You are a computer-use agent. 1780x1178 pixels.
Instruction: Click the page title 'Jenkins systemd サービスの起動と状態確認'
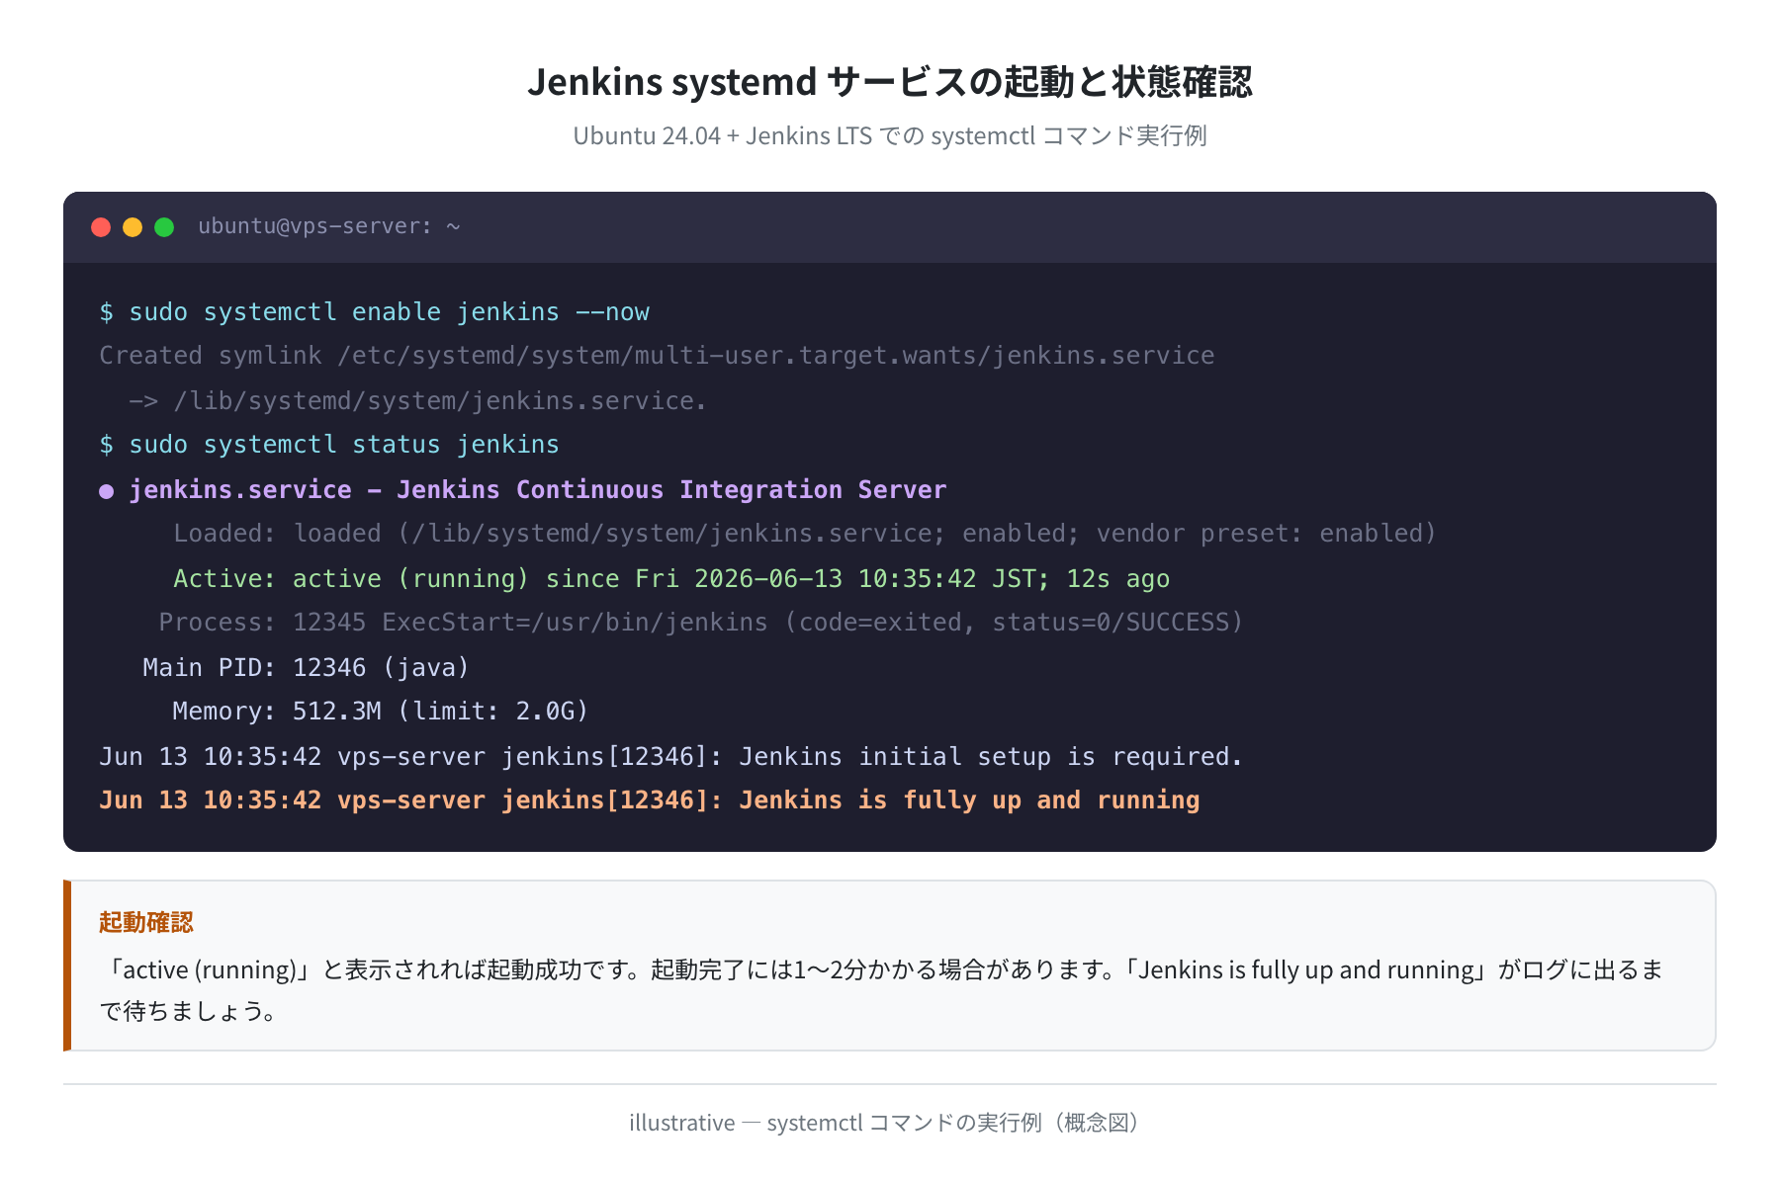pos(890,82)
